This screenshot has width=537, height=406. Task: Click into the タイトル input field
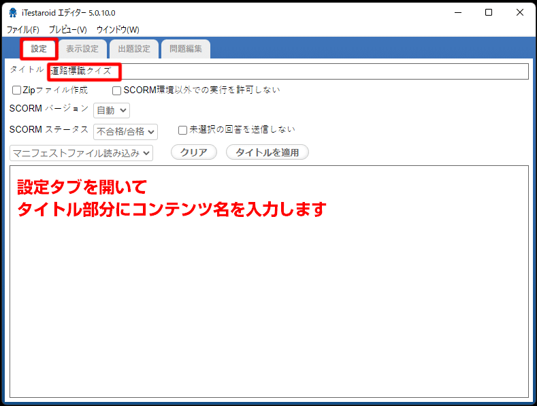[x=288, y=71]
